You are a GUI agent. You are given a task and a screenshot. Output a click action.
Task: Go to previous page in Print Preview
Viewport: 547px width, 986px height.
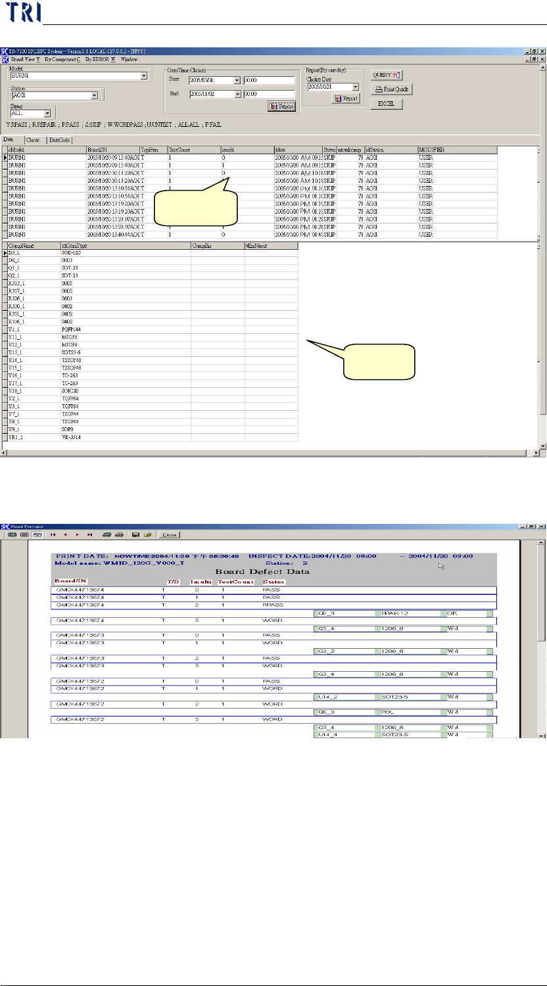(x=65, y=534)
